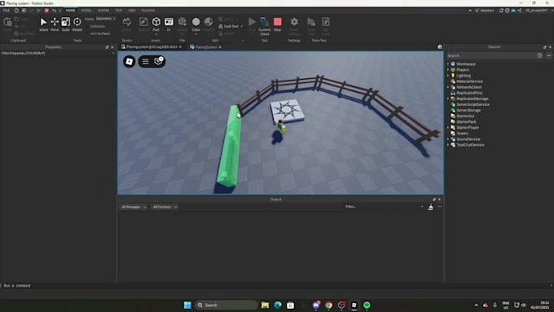Open Spotify from the taskbar
This screenshot has width=554, height=312.
367,305
